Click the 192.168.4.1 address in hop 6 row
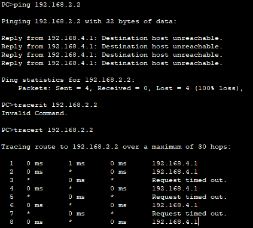253x228 pixels. pos(175,205)
